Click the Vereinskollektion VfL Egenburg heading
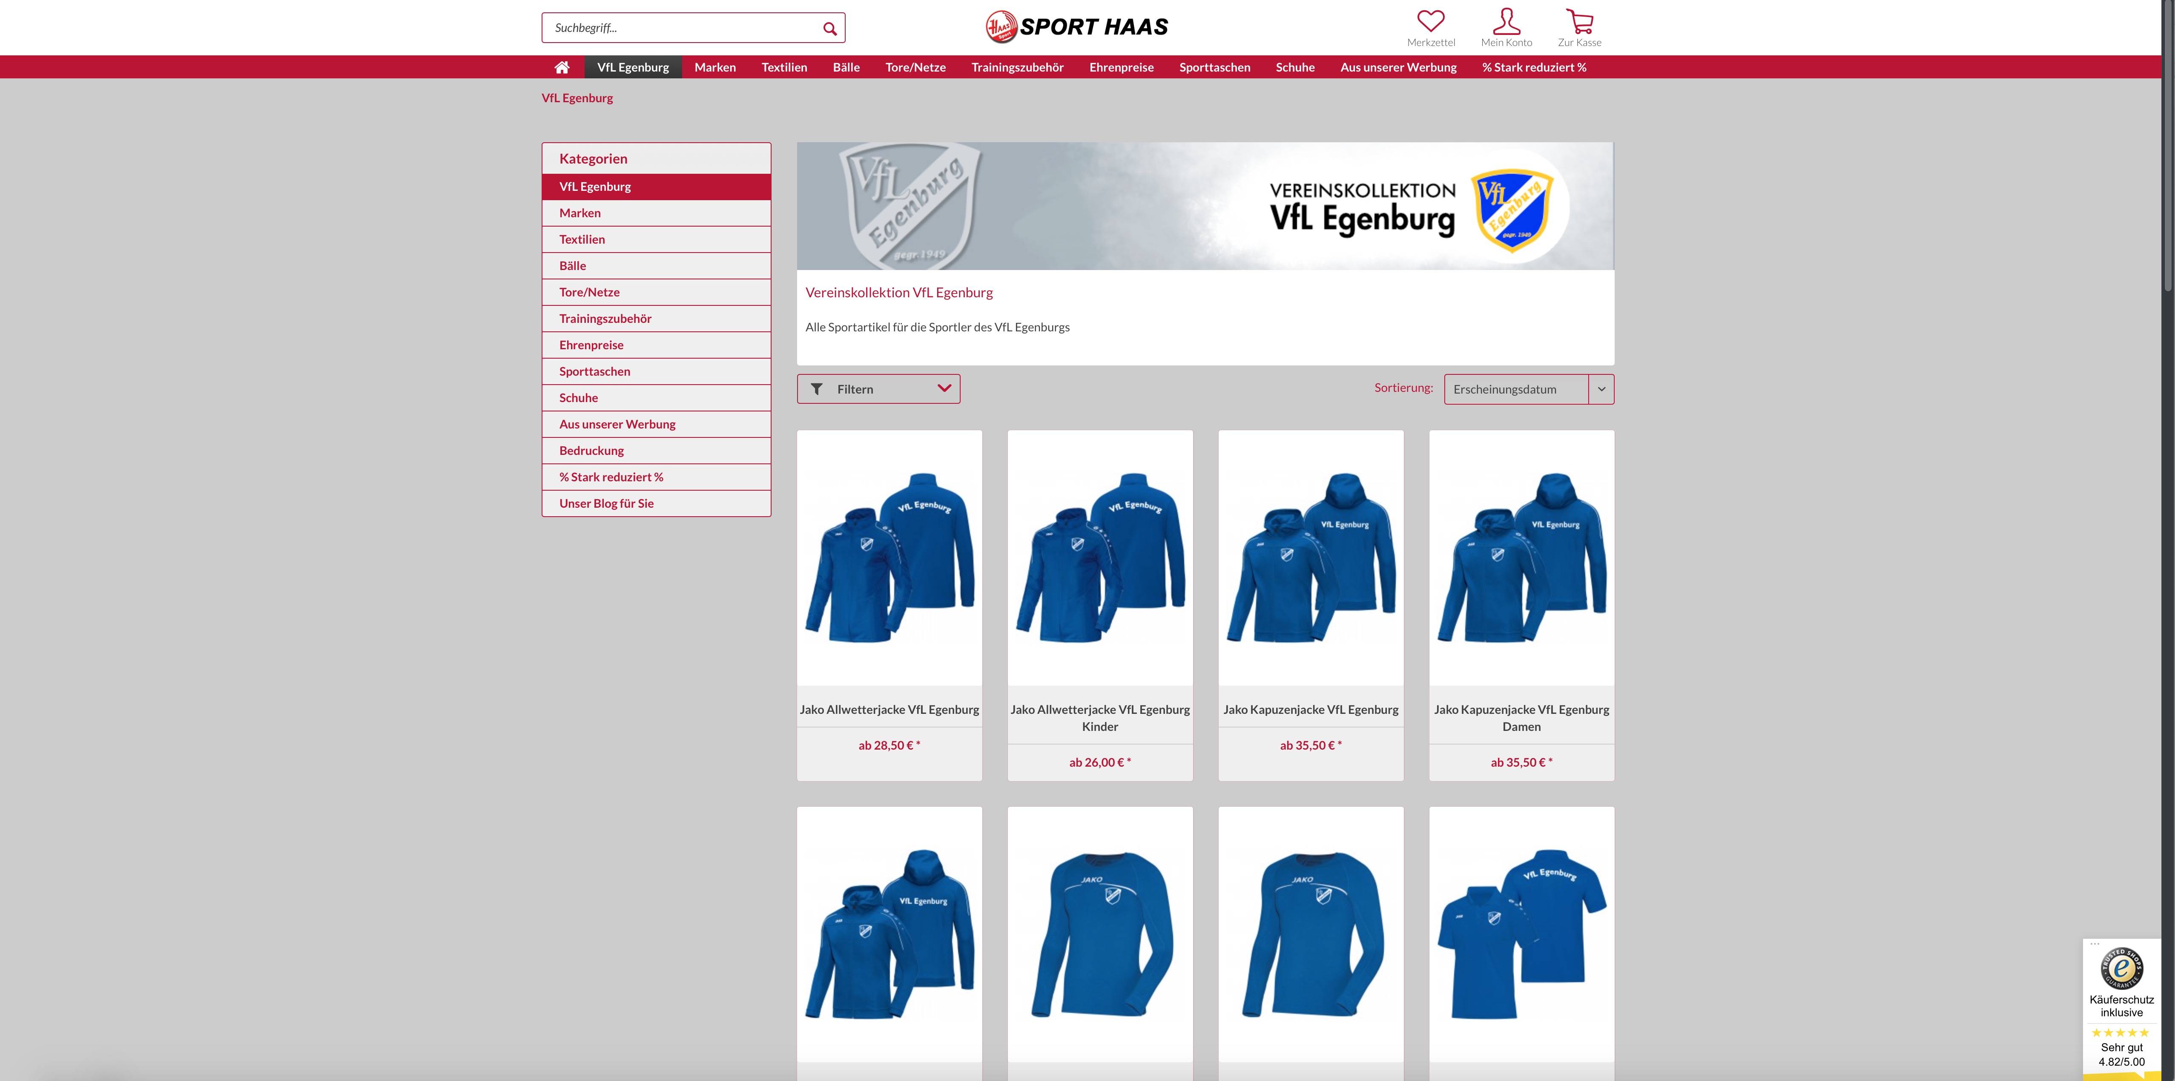 [898, 293]
